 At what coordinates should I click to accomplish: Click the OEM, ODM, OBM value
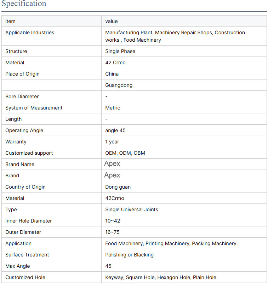click(125, 153)
